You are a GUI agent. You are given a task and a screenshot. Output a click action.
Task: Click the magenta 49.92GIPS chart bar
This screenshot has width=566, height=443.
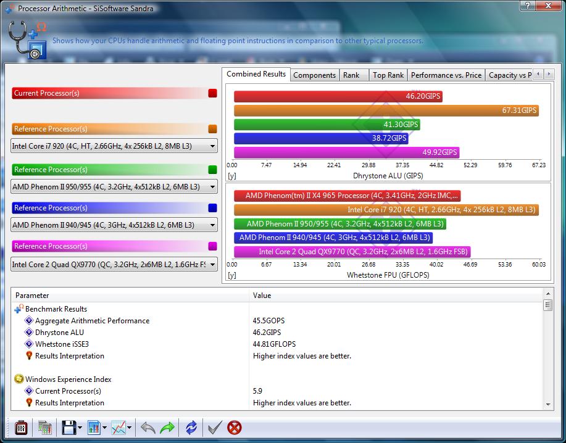point(346,152)
